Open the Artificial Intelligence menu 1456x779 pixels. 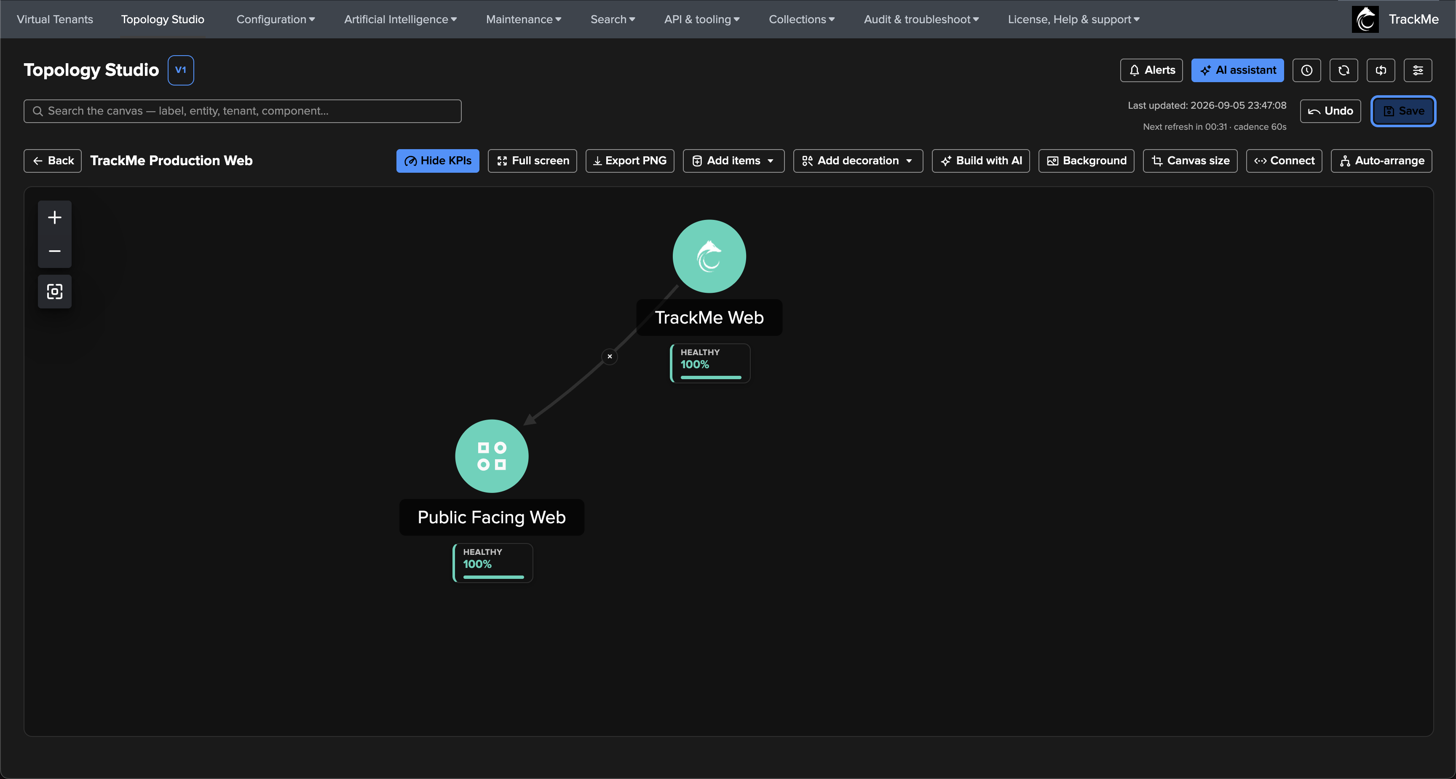click(400, 19)
